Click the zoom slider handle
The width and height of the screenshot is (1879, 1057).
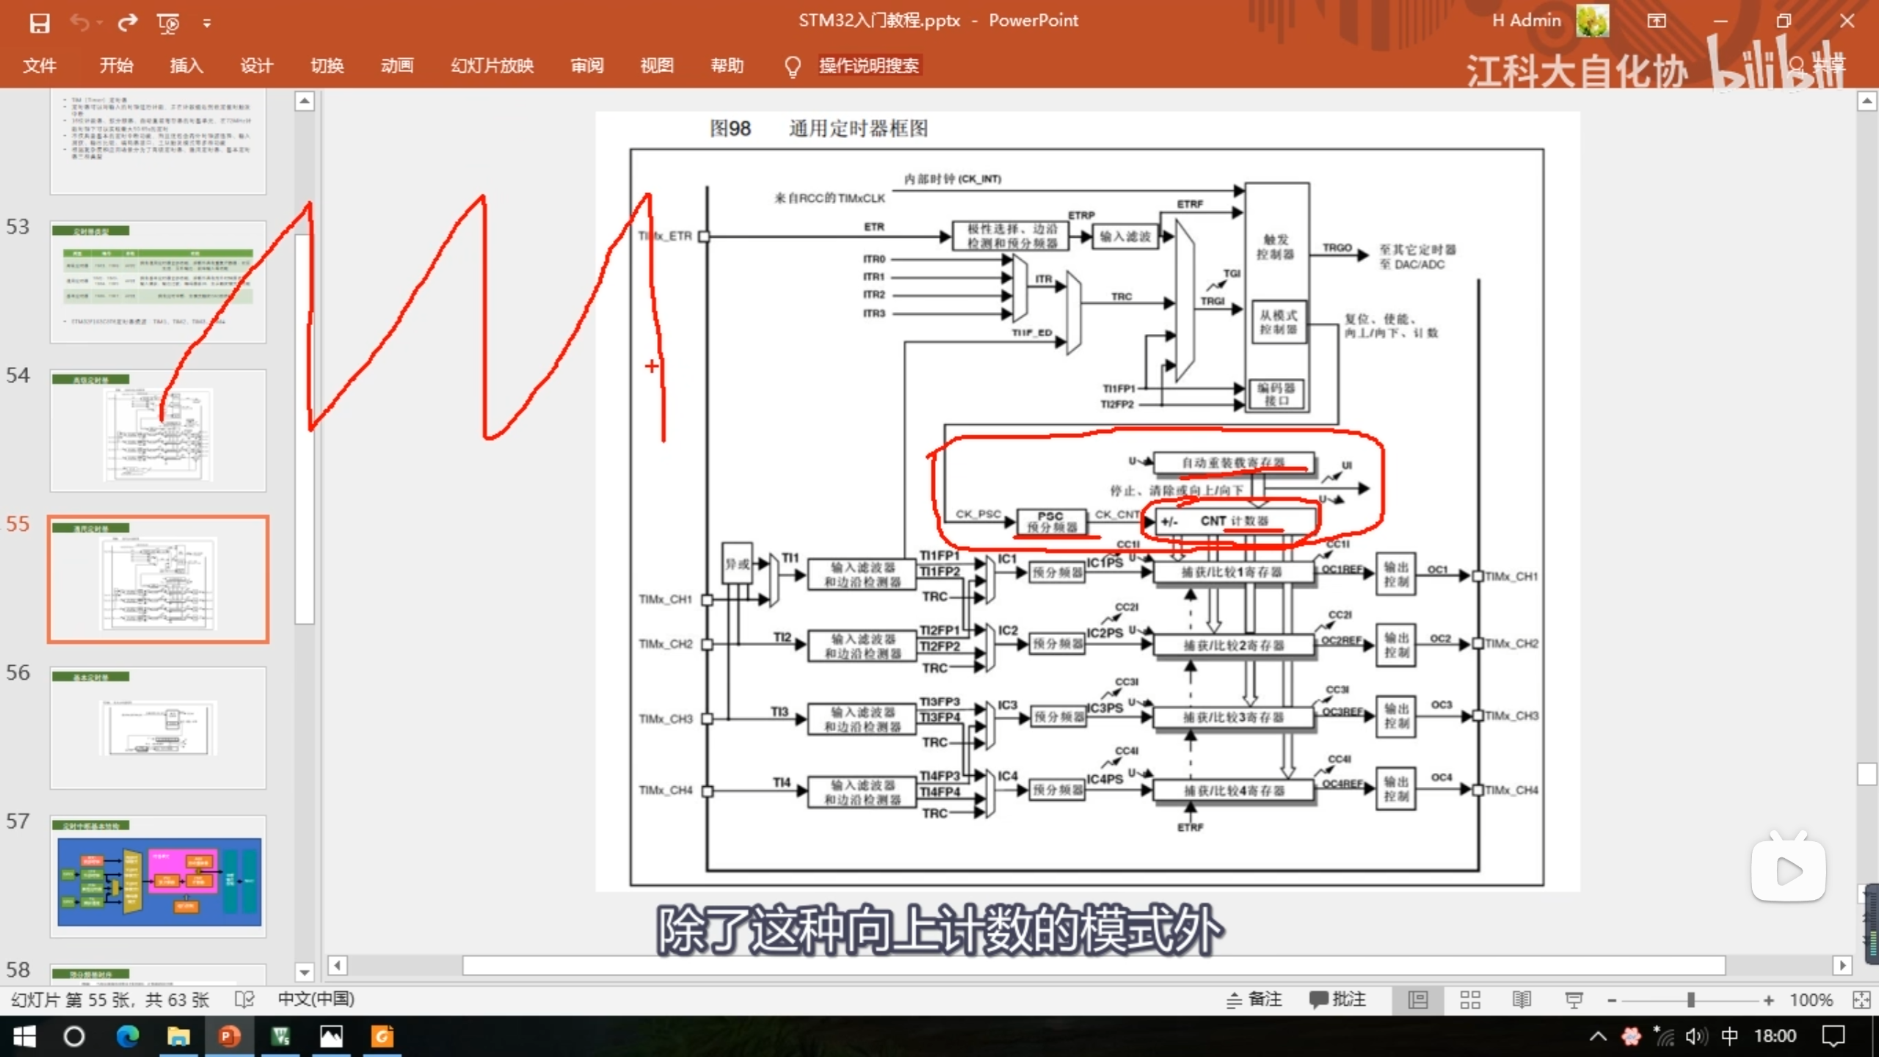point(1691,1000)
